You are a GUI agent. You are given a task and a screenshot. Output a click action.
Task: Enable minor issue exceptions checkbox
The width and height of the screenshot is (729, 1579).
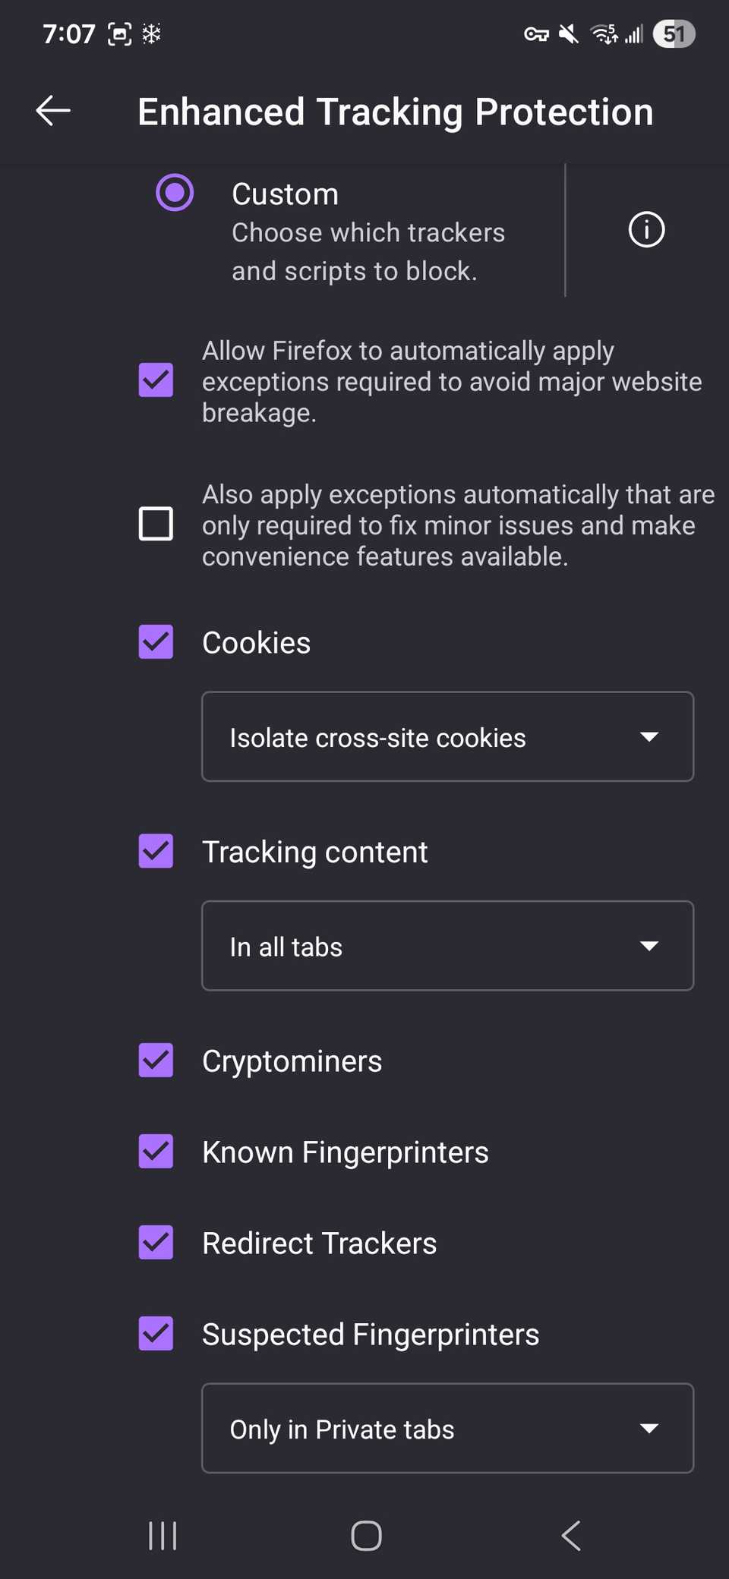(x=156, y=524)
